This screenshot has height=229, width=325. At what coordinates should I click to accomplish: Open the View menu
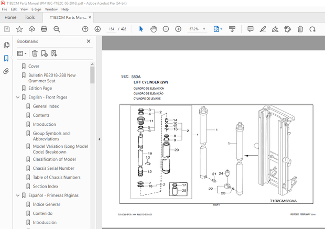(24, 9)
